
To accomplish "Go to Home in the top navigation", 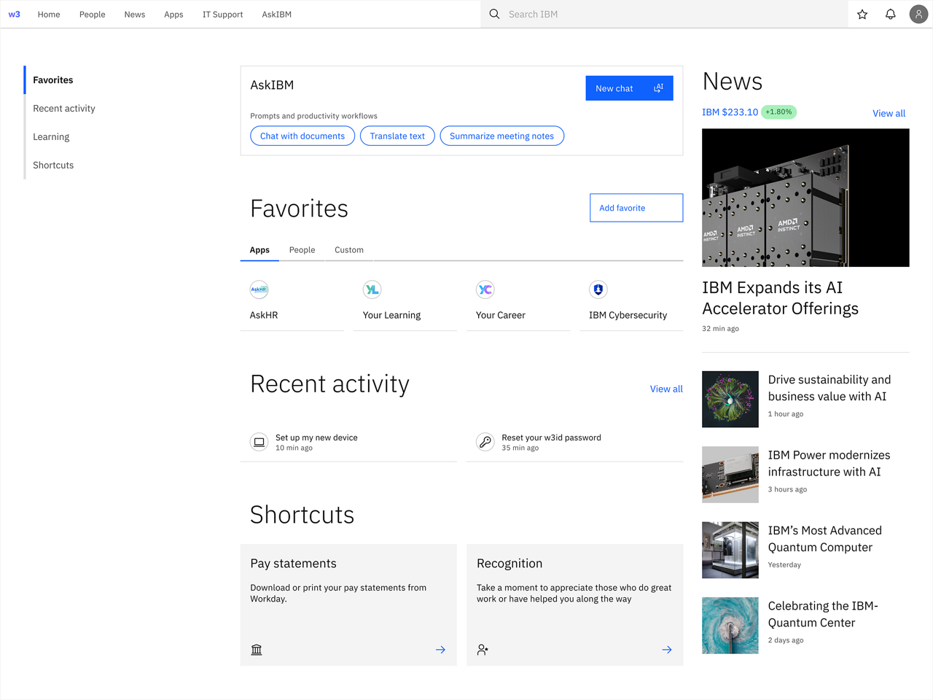I will click(x=49, y=14).
